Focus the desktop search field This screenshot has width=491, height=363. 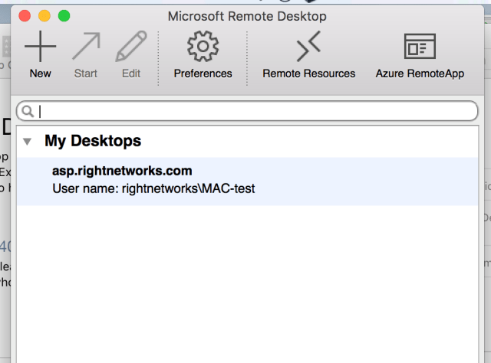click(x=253, y=112)
